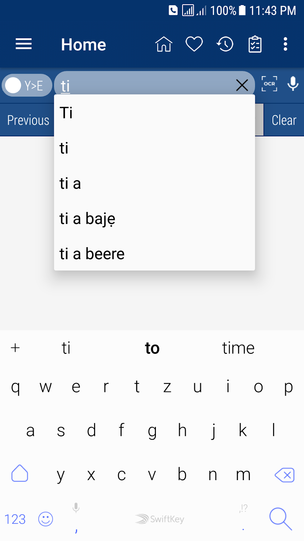Open the overflow menu with three dots
The width and height of the screenshot is (304, 541).
pyautogui.click(x=285, y=44)
